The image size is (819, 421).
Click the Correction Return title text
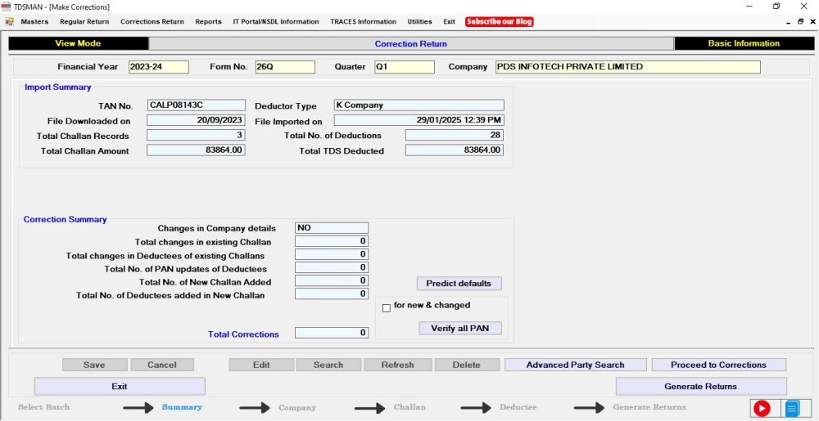click(x=411, y=44)
